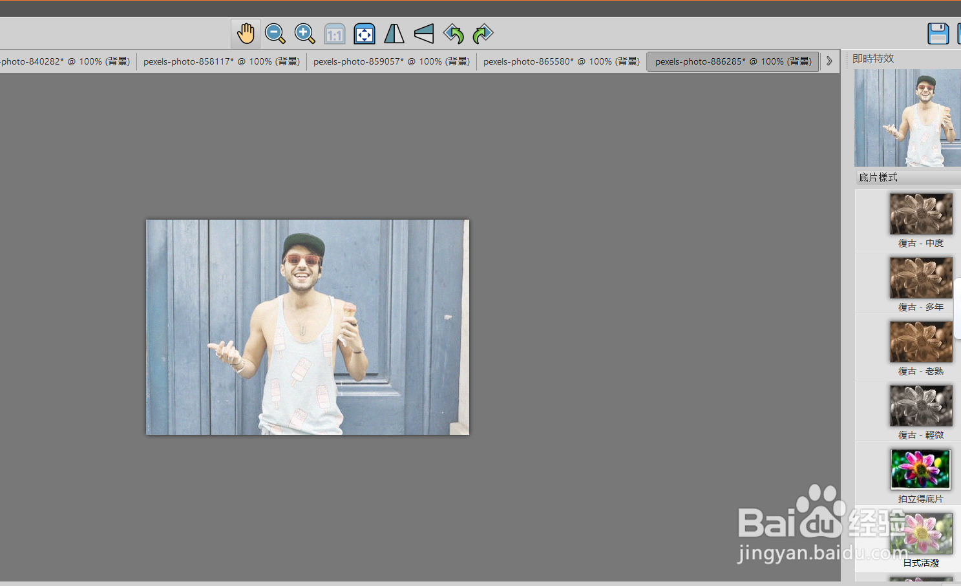The width and height of the screenshot is (961, 586).
Task: Click the green redo arrow
Action: [483, 34]
